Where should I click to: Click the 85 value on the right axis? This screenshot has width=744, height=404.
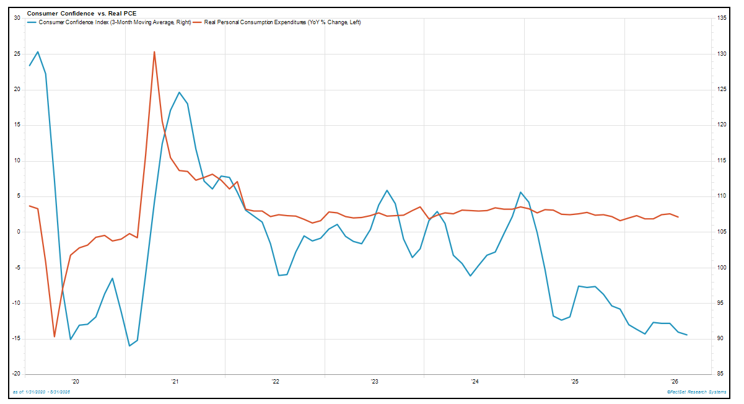[x=720, y=374]
